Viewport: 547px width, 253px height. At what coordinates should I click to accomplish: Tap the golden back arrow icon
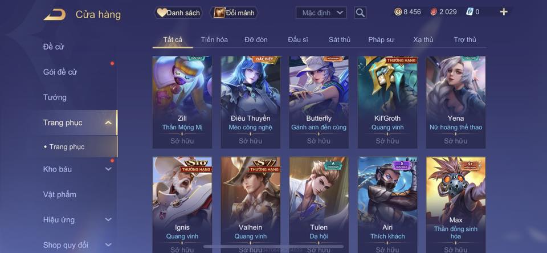point(55,14)
